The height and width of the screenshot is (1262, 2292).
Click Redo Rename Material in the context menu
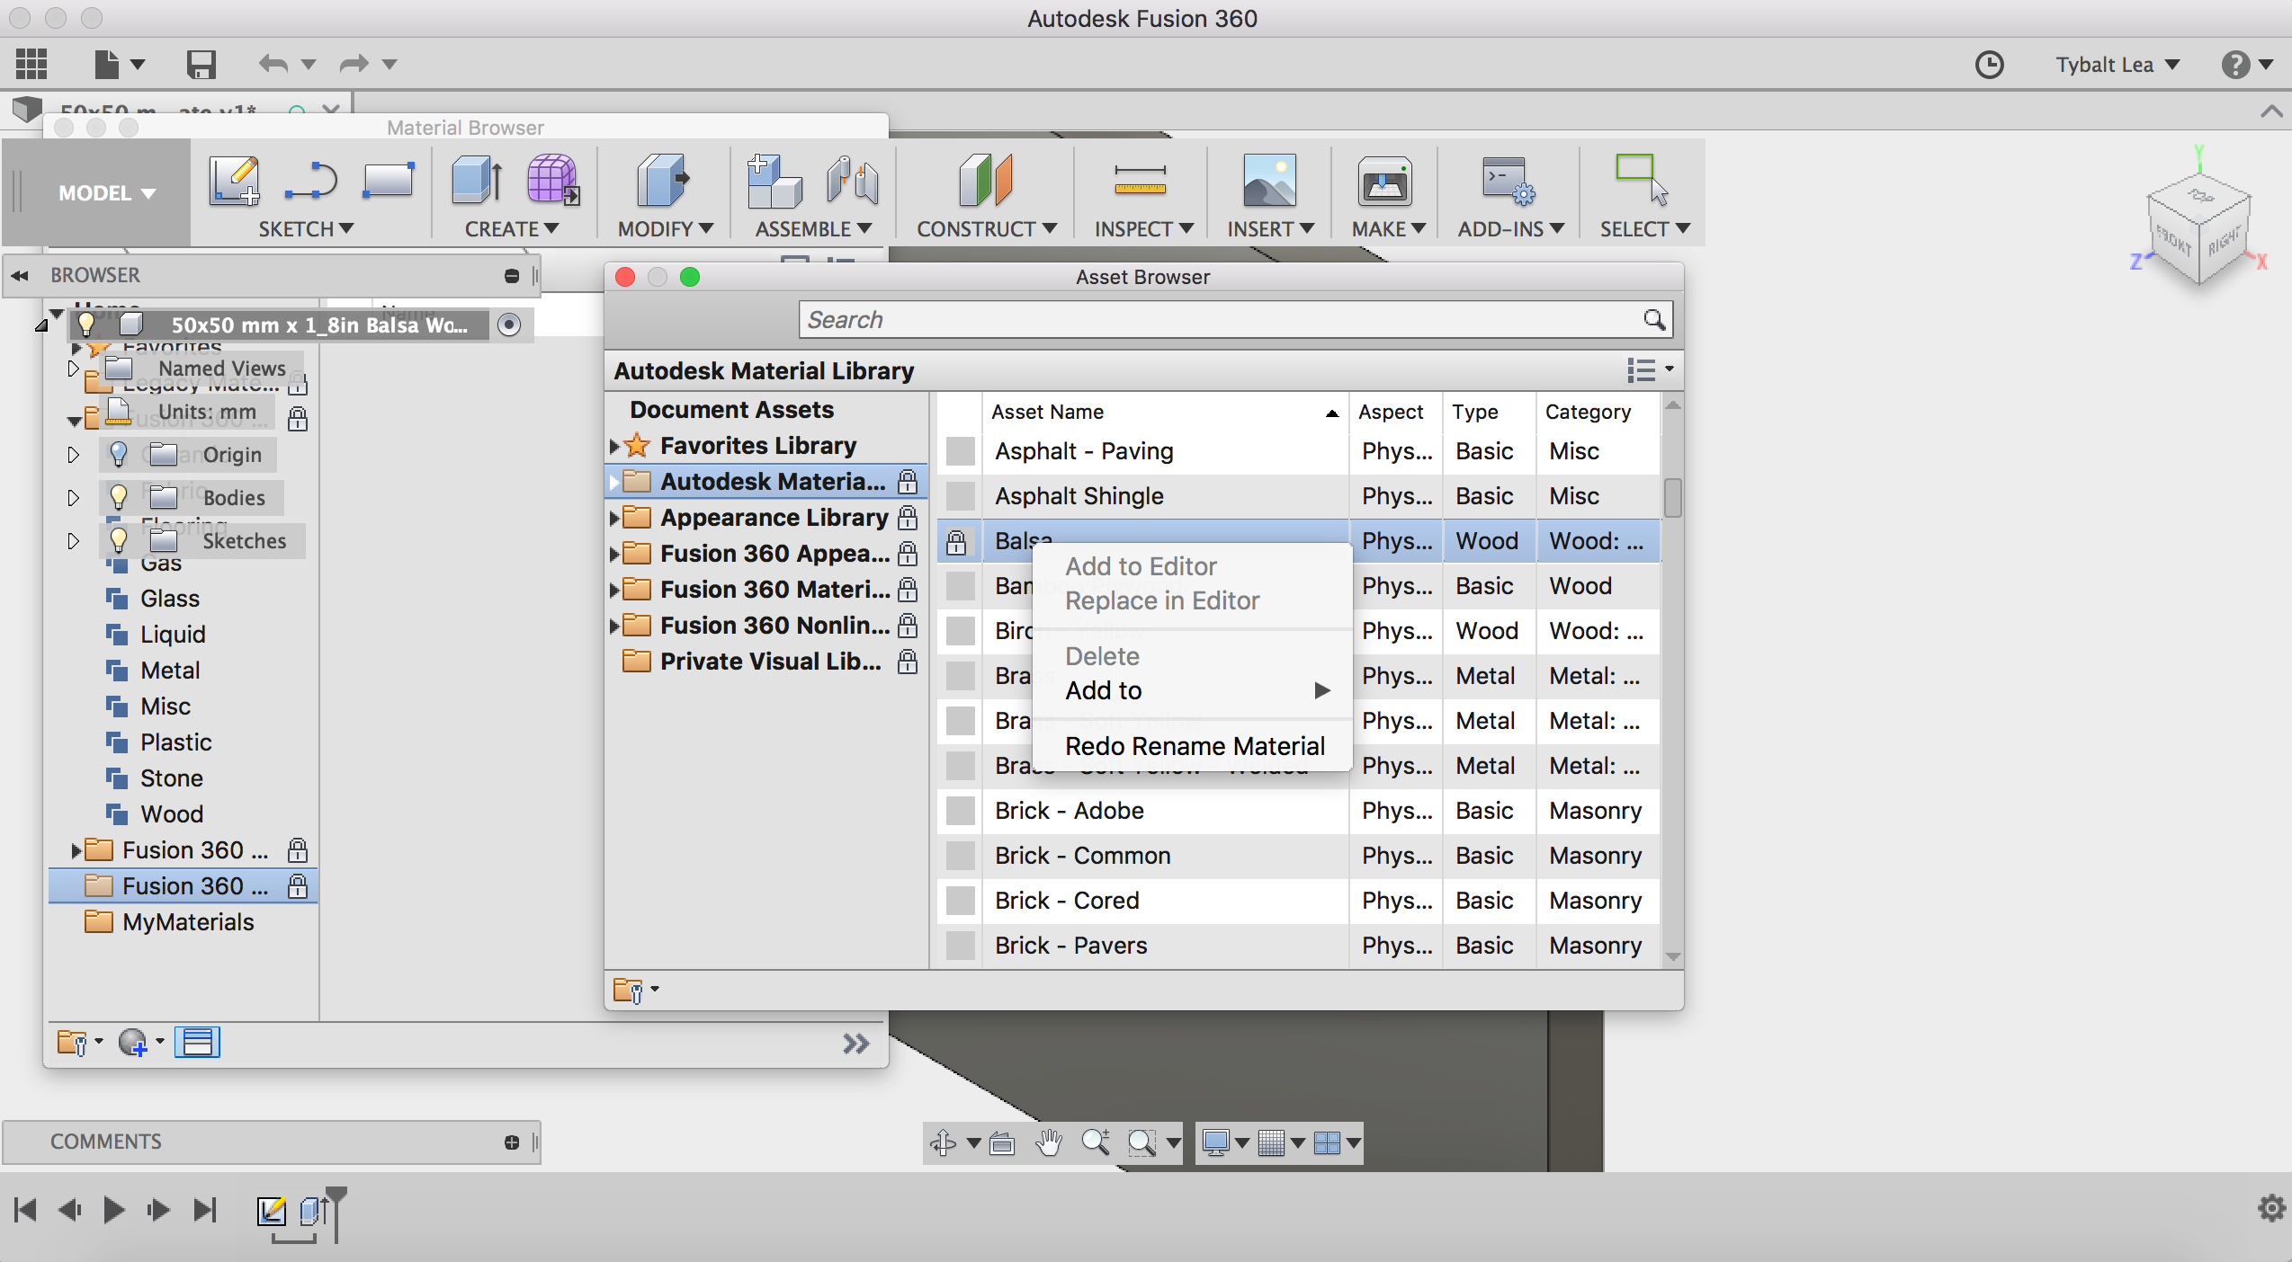[1195, 746]
